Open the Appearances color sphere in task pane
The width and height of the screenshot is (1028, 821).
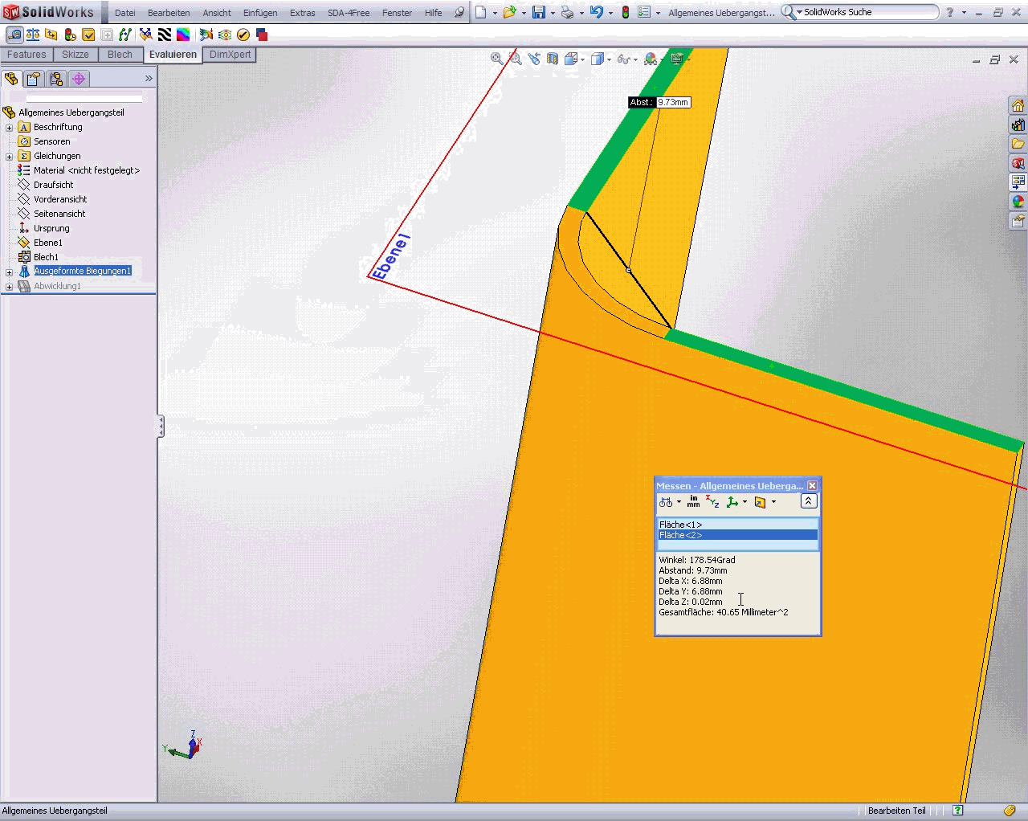(x=1018, y=202)
